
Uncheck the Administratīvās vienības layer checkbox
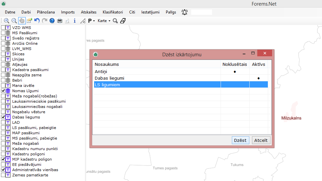click(x=3, y=170)
